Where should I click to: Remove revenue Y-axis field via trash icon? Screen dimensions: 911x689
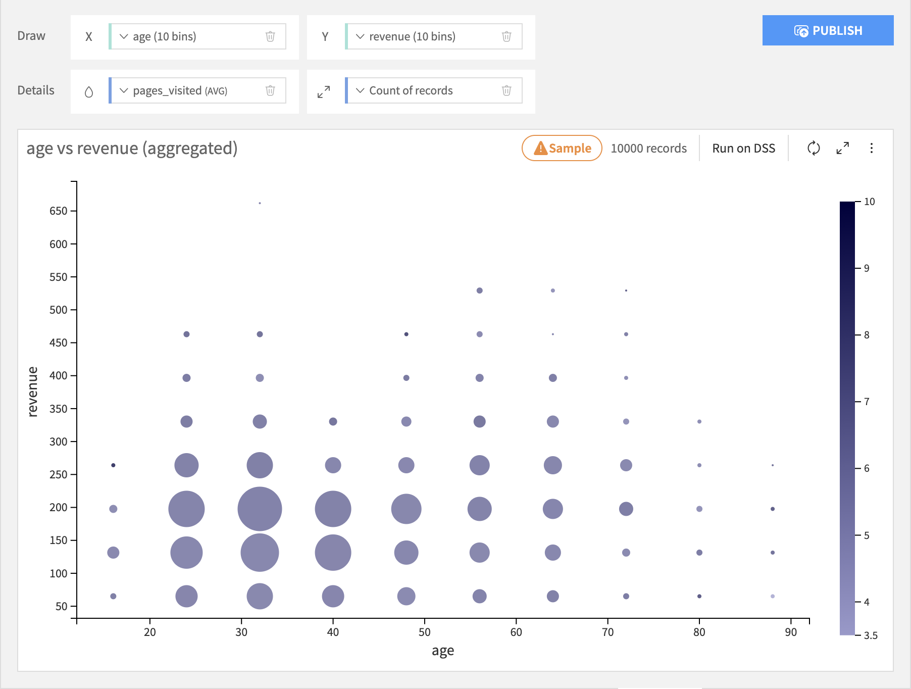(507, 36)
